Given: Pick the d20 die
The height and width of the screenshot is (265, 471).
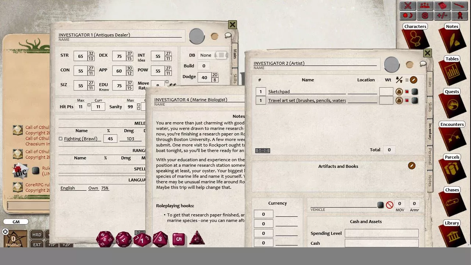Looking at the screenshot, I should point(105,239).
